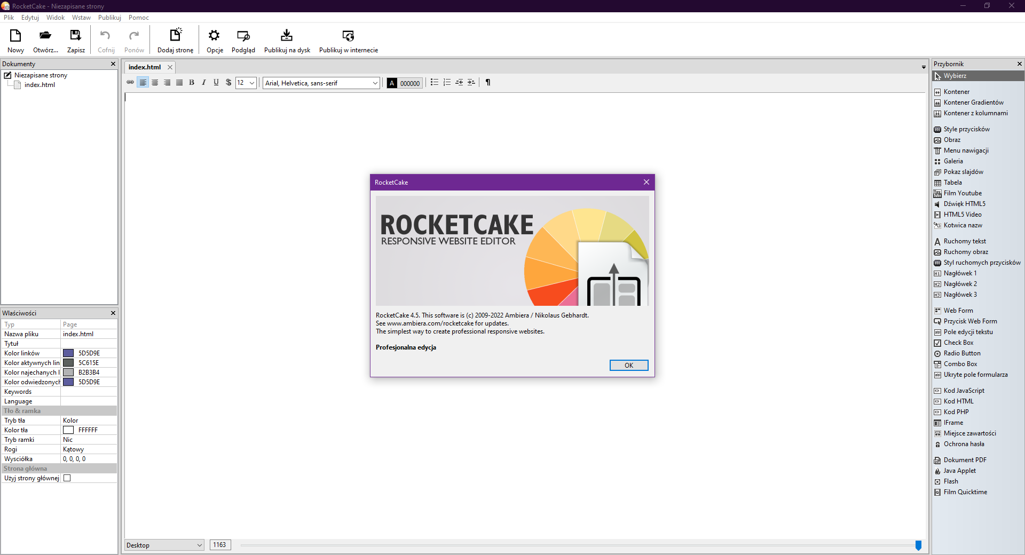Viewport: 1025px width, 555px height.
Task: Select the Obraz image tool
Action: point(952,140)
